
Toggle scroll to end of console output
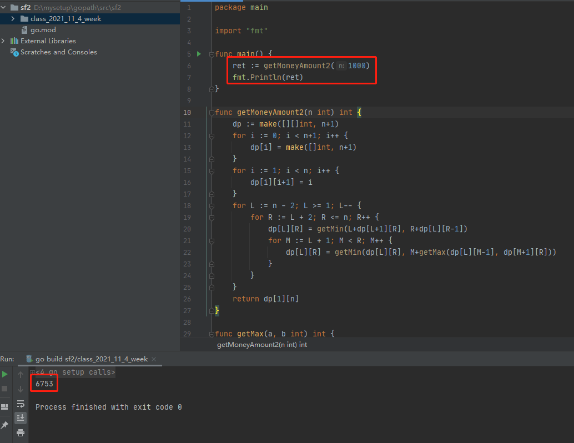[21, 417]
